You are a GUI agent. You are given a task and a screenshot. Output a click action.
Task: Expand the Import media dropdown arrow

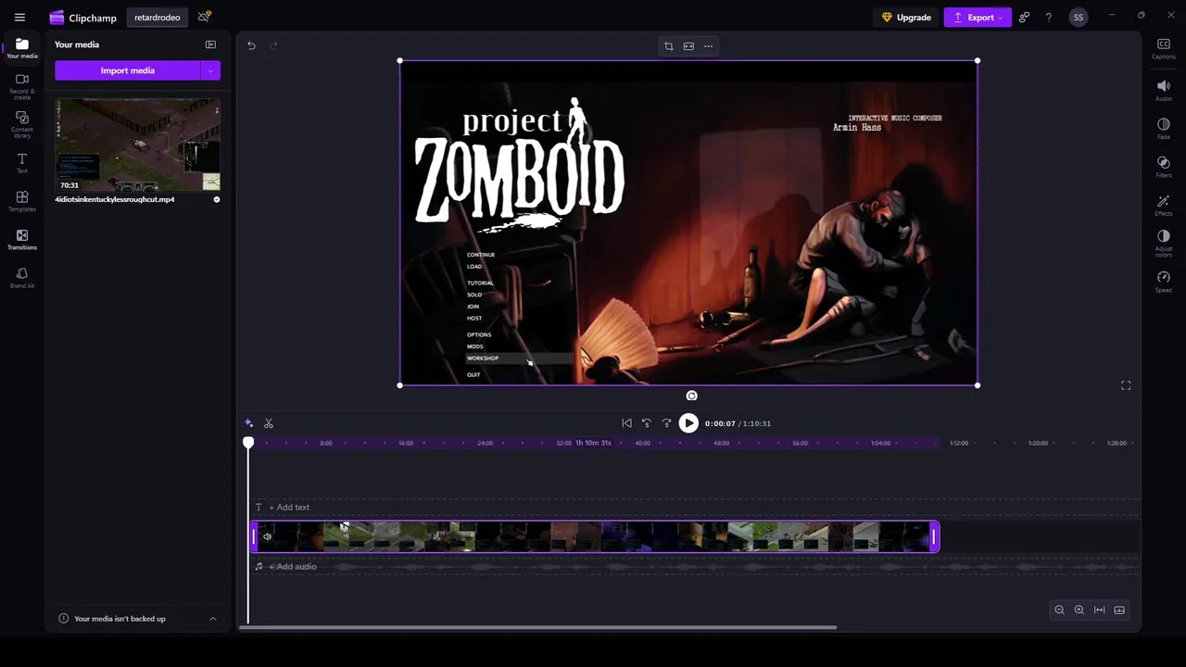(x=210, y=70)
